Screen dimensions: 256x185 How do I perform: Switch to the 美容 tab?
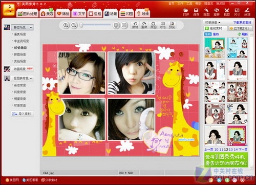pos(47,14)
